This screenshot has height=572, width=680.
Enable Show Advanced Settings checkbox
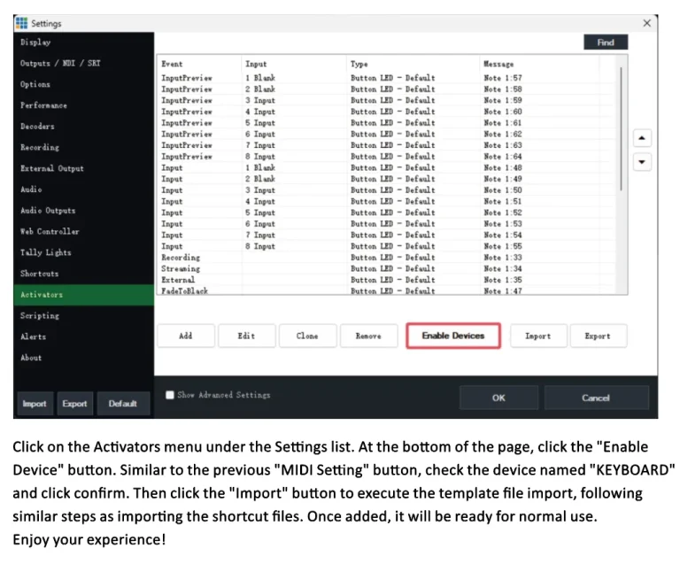[x=170, y=395]
